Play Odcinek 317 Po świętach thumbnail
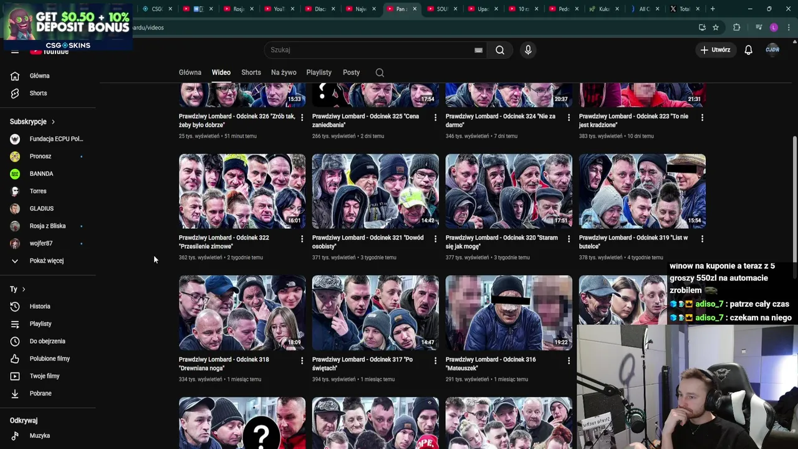 point(375,312)
